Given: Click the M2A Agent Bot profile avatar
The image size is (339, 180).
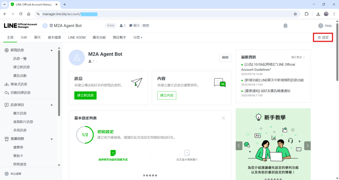Looking at the screenshot, I should point(77,58).
